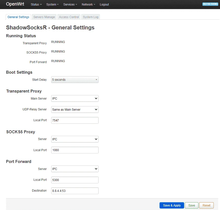220x210 pixels.
Task: Open the UDP-Relay Server dropdown
Action: [75, 109]
